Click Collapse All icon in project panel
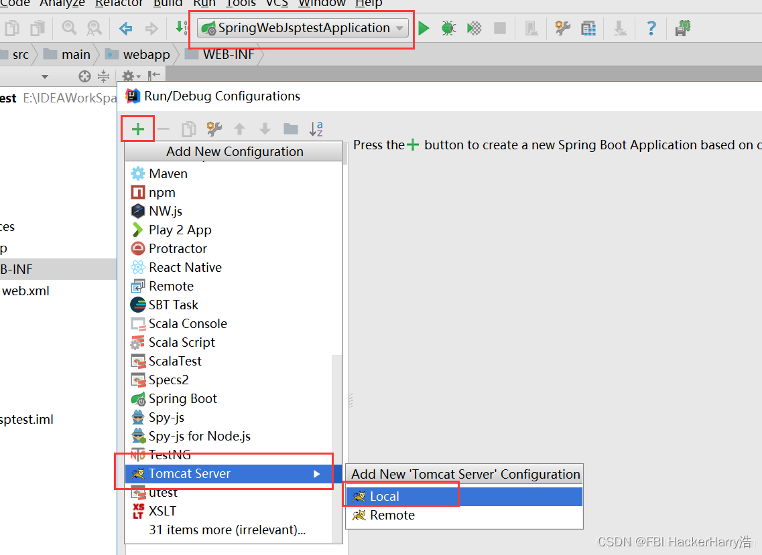This screenshot has width=762, height=555. point(103,76)
